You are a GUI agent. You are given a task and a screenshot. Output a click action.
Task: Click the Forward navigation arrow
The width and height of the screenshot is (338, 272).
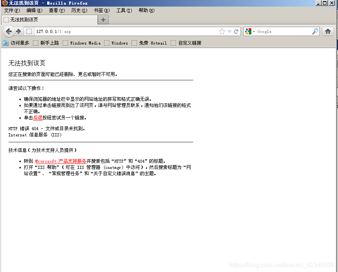(x=19, y=31)
